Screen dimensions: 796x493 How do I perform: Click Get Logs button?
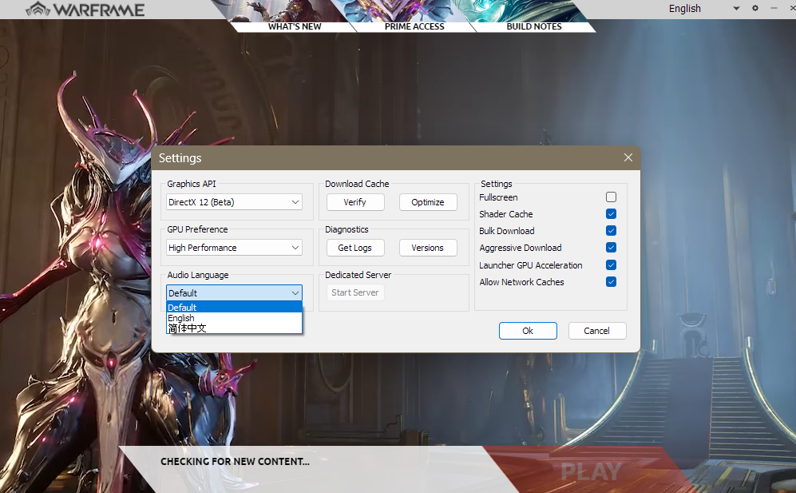[x=354, y=248]
